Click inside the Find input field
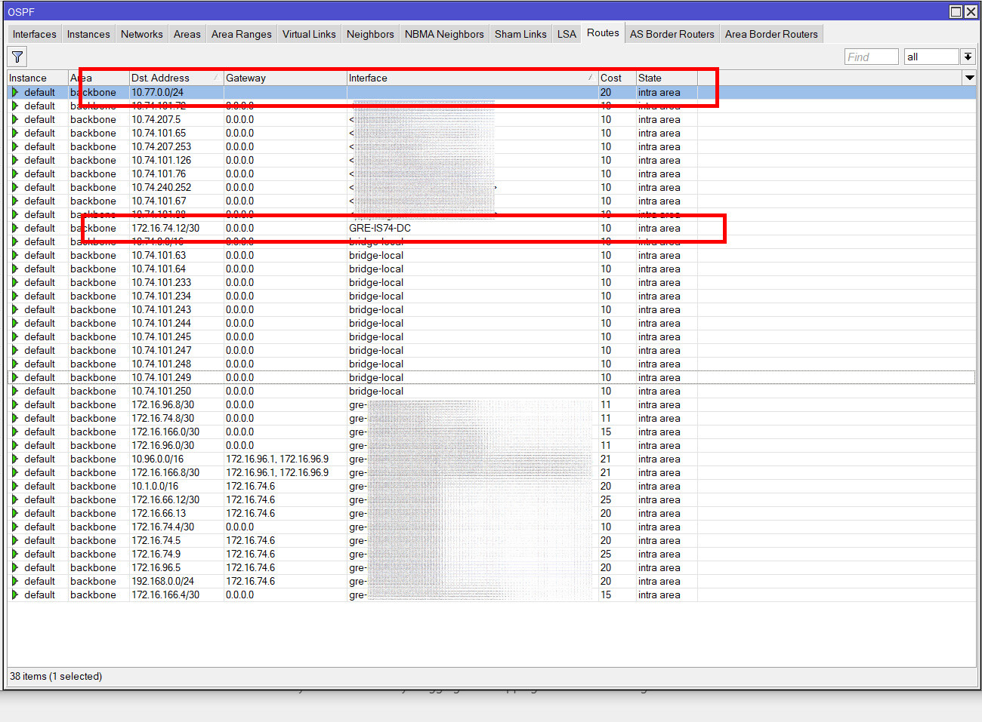 point(871,56)
